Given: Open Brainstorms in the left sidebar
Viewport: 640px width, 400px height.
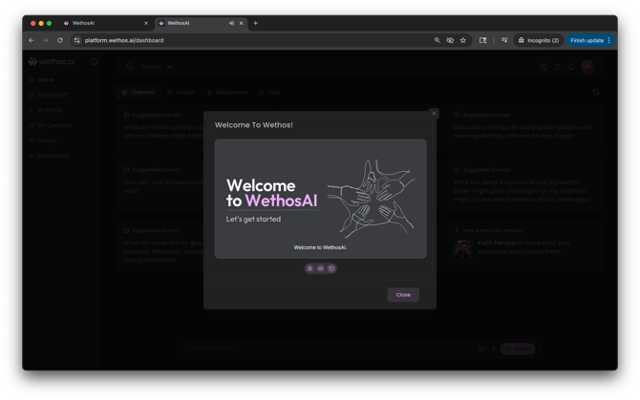Looking at the screenshot, I should coord(50,156).
